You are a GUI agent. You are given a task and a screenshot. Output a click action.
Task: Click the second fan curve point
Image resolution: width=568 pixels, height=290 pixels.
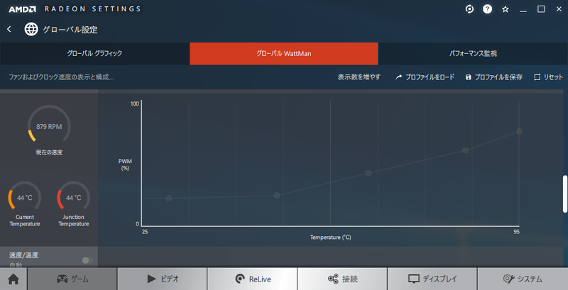pyautogui.click(x=277, y=196)
